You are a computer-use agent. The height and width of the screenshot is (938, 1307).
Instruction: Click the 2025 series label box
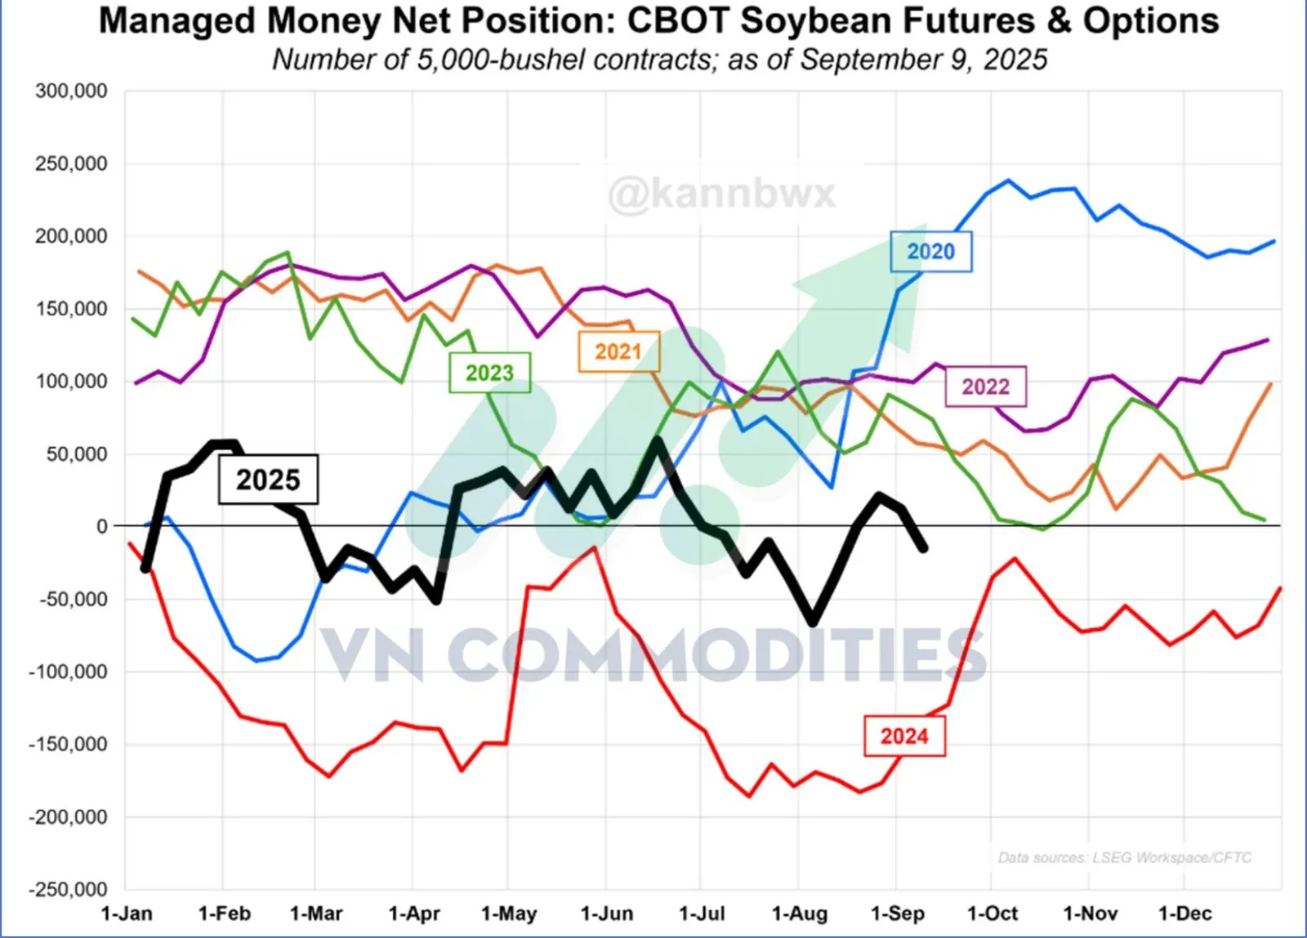tap(268, 480)
